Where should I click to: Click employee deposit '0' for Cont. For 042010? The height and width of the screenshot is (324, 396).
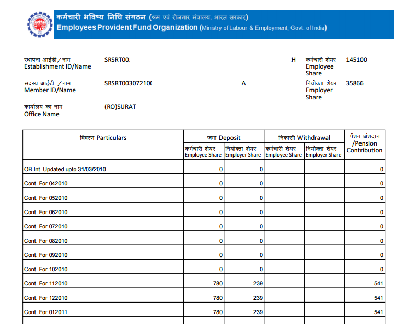click(221, 184)
